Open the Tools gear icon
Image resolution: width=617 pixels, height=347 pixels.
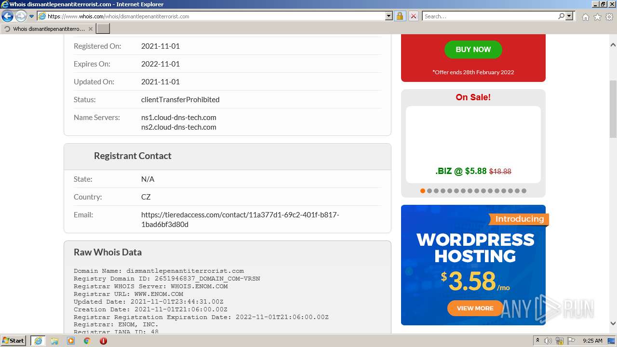tap(609, 17)
